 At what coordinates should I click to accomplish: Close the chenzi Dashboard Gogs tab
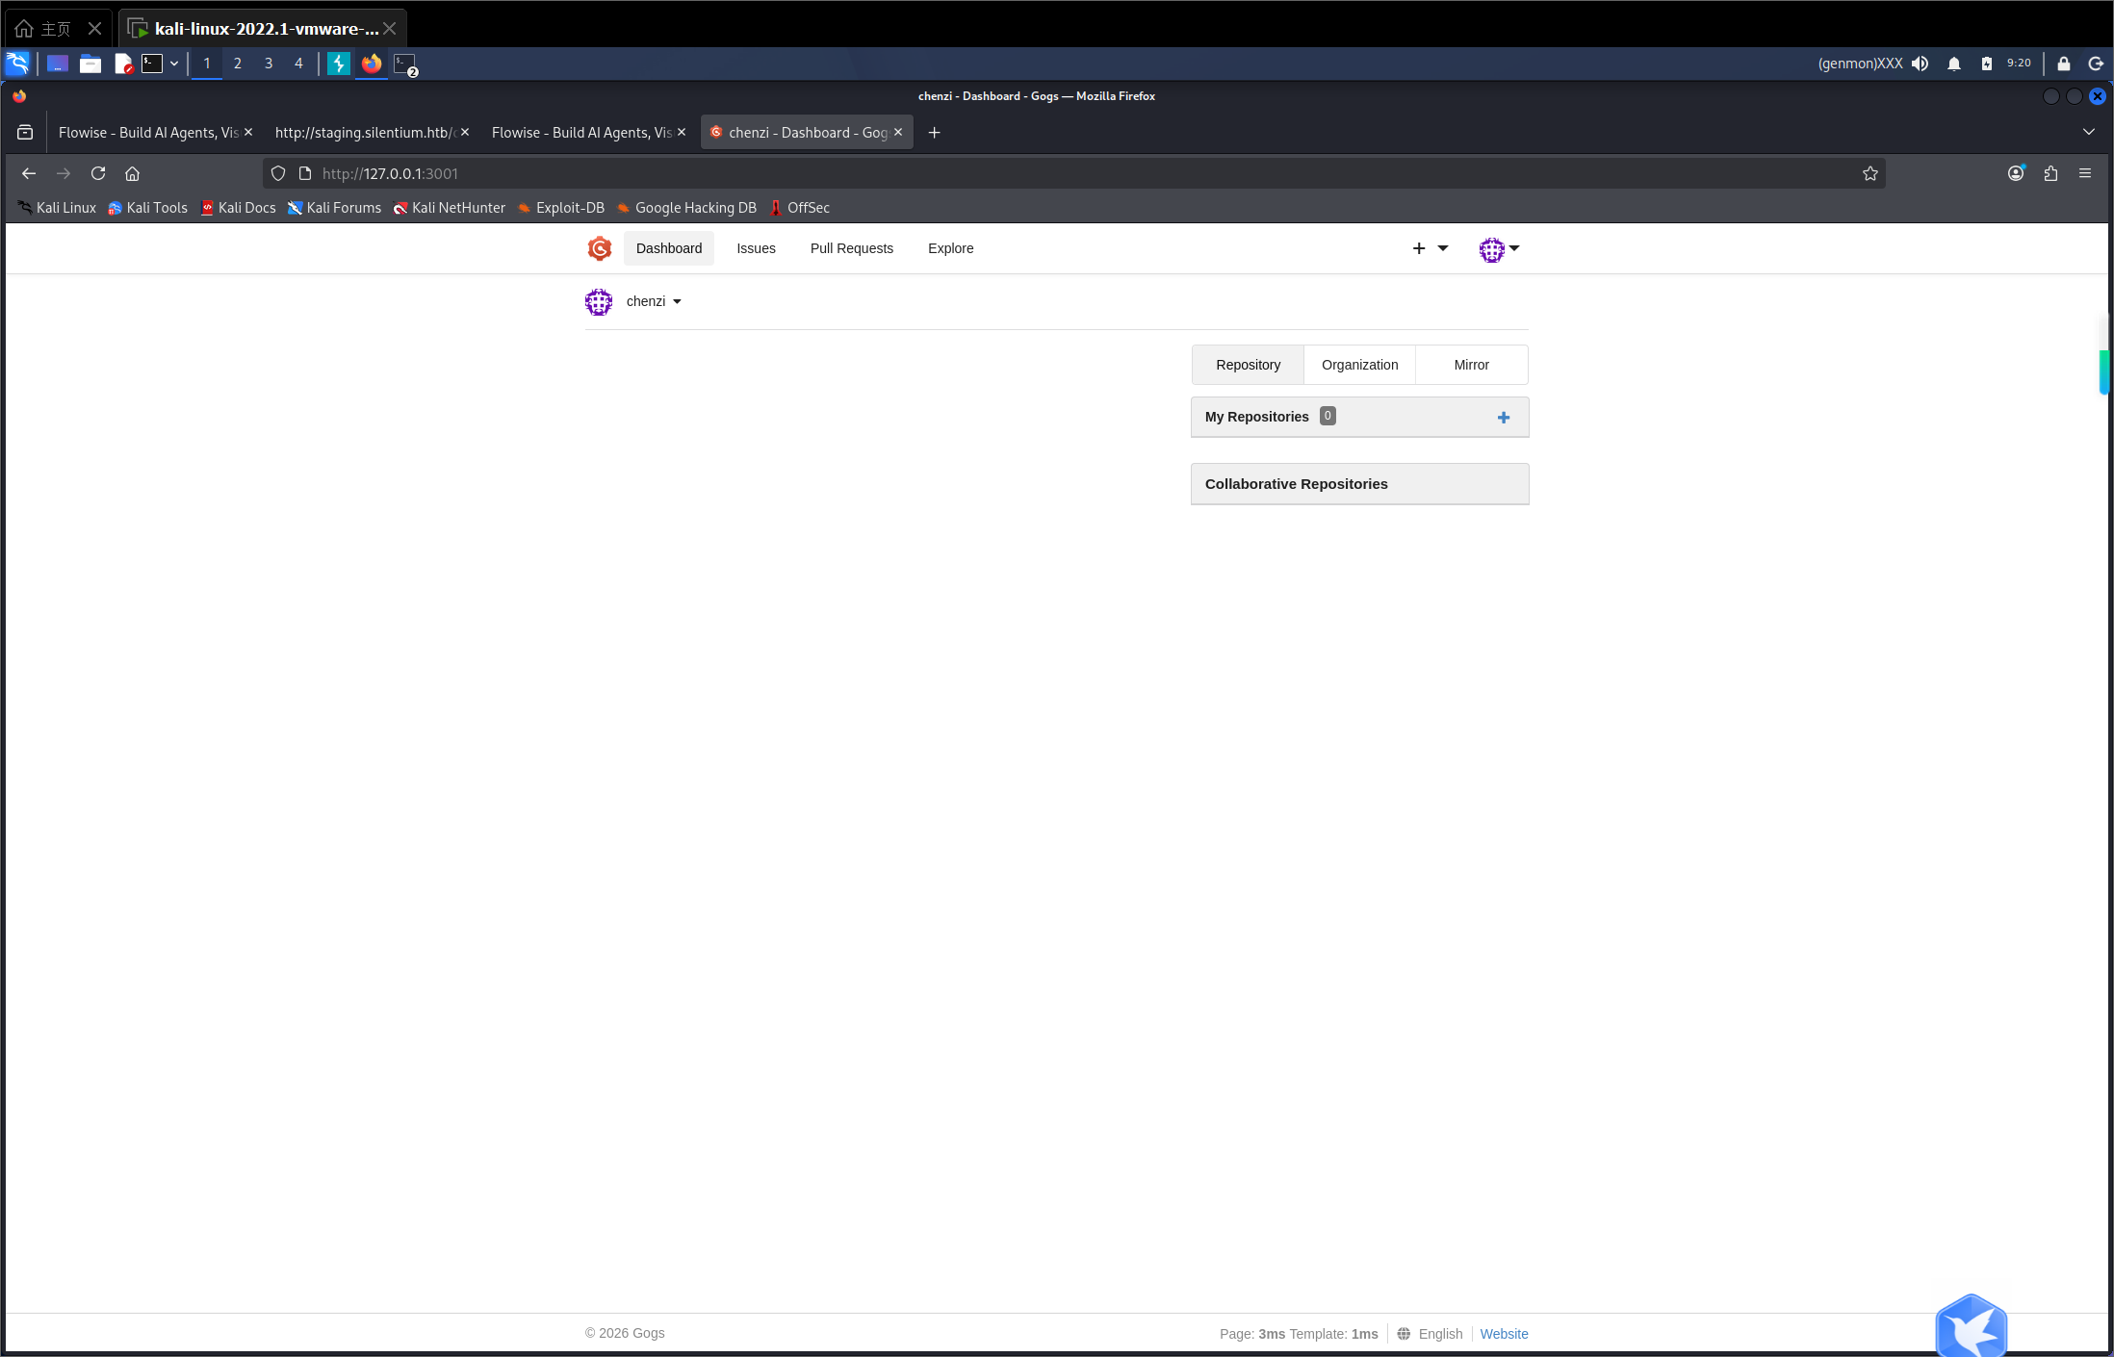point(898,133)
